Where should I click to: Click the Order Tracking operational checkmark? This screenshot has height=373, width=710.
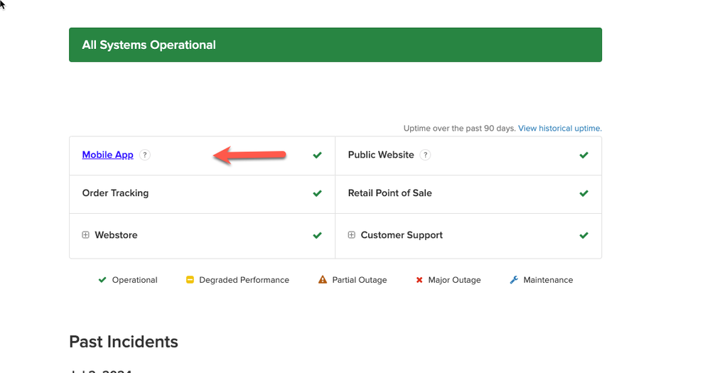click(x=318, y=193)
